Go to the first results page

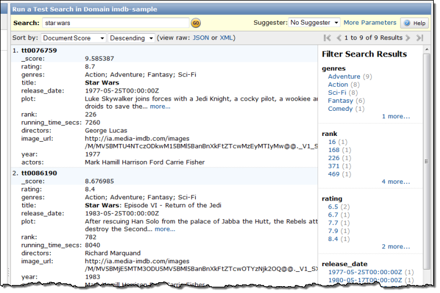pos(327,38)
